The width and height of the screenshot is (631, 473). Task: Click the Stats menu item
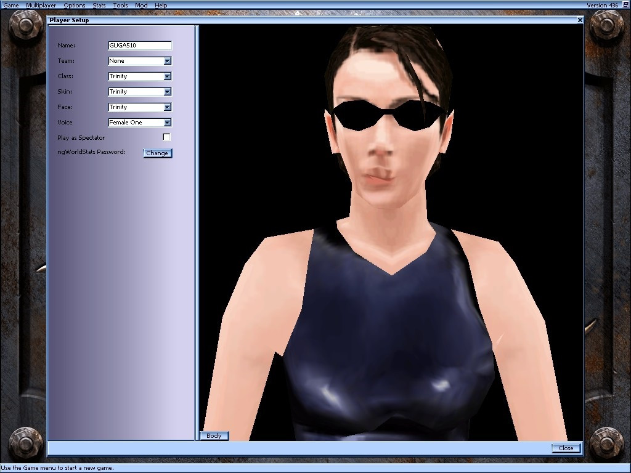tap(99, 5)
